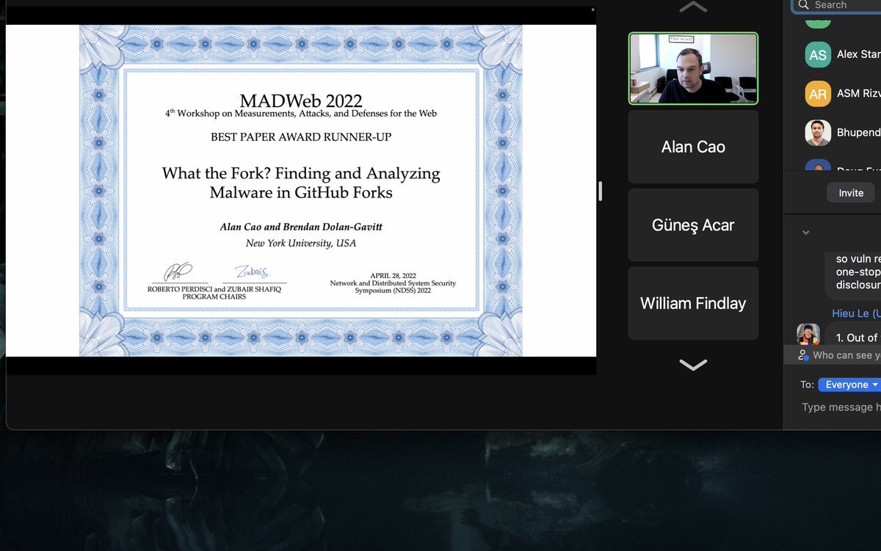Click the AR avatar for ASM Rizv
Screen dimensions: 881x551
tap(818, 94)
